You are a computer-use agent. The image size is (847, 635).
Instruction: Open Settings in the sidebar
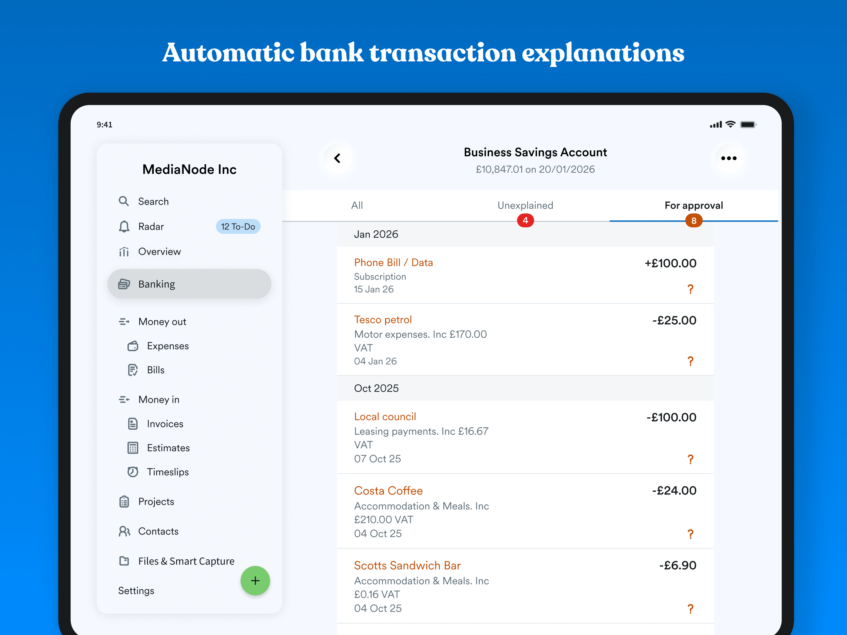136,591
